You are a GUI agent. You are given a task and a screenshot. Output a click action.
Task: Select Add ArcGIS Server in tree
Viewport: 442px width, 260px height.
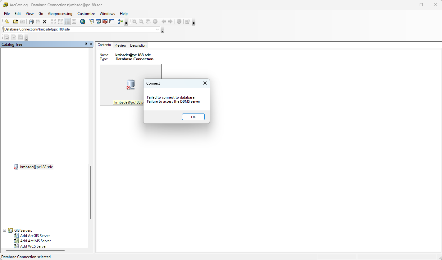pyautogui.click(x=35, y=236)
